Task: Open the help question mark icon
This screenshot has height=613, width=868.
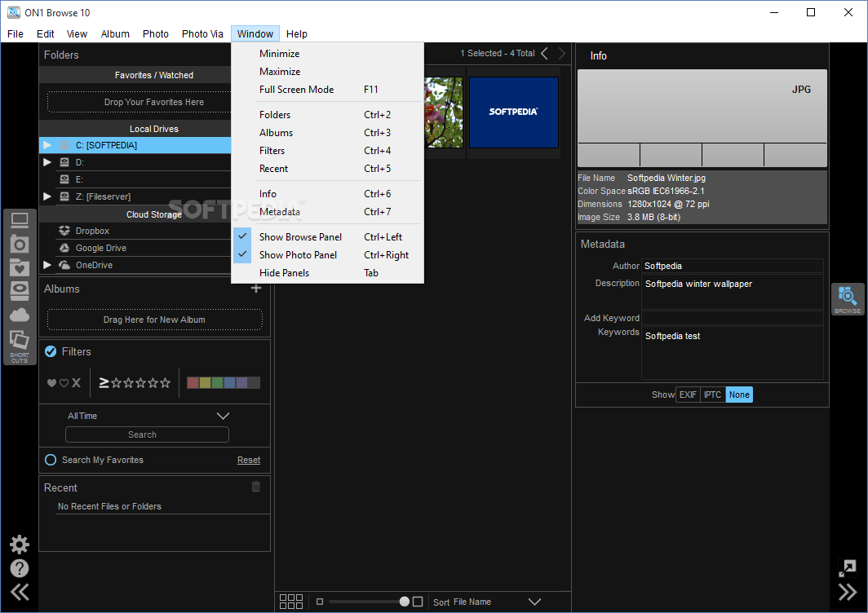Action: click(20, 568)
